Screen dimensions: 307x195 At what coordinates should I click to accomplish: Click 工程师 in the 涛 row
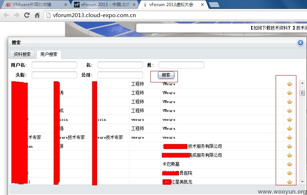point(138,93)
